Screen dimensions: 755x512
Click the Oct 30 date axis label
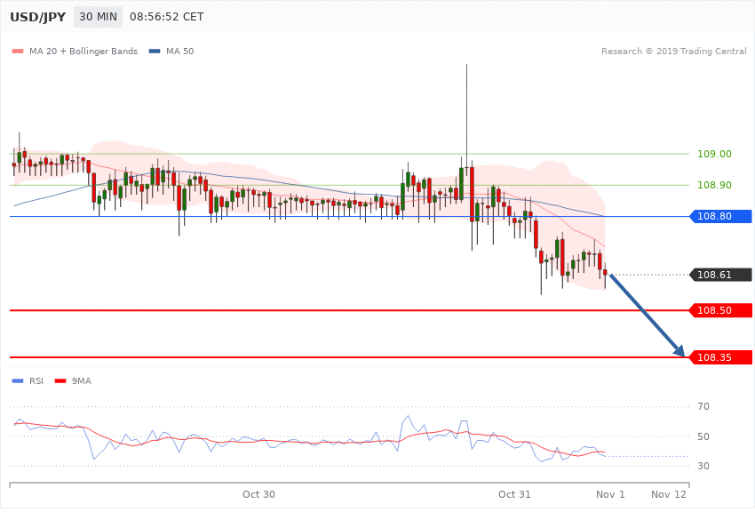click(258, 494)
